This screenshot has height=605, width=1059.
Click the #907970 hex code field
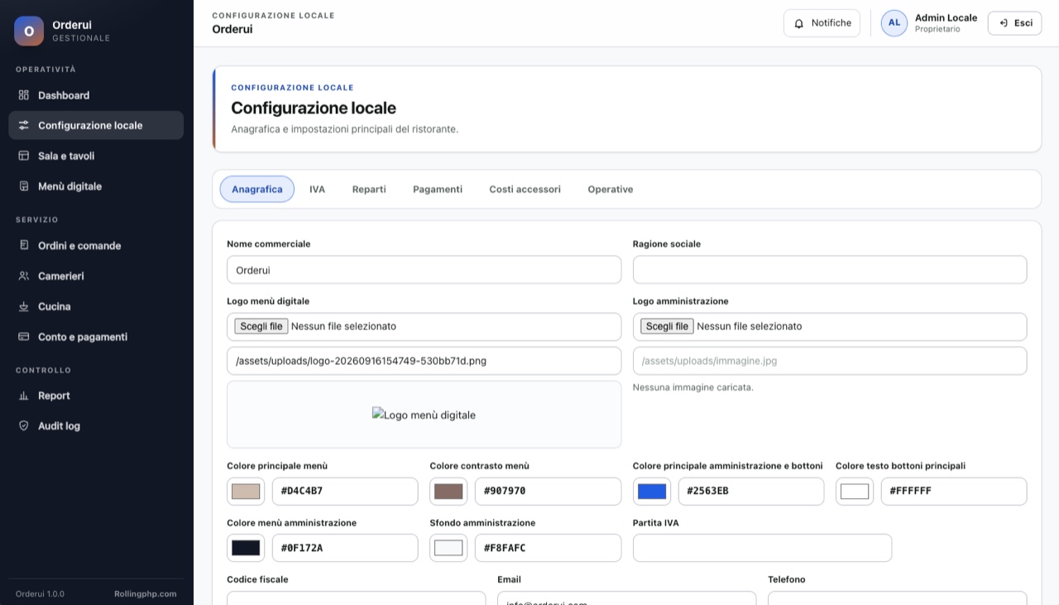click(x=548, y=492)
